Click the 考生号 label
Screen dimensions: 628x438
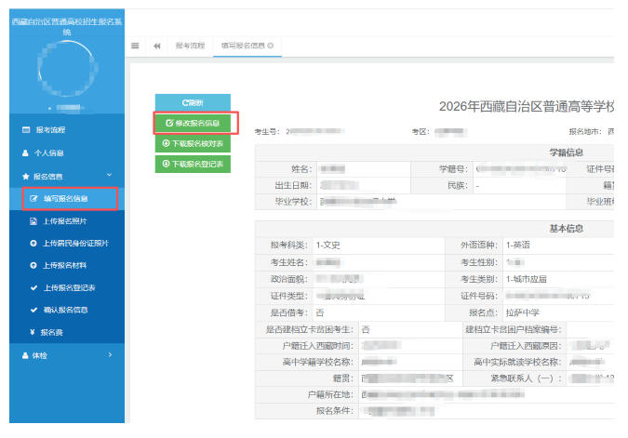click(x=267, y=131)
